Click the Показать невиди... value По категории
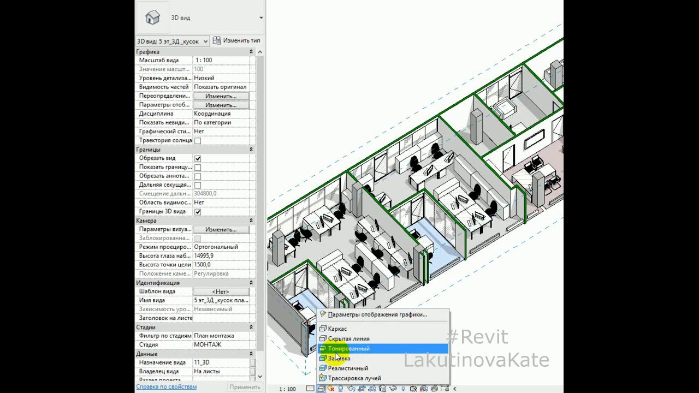 click(x=221, y=123)
